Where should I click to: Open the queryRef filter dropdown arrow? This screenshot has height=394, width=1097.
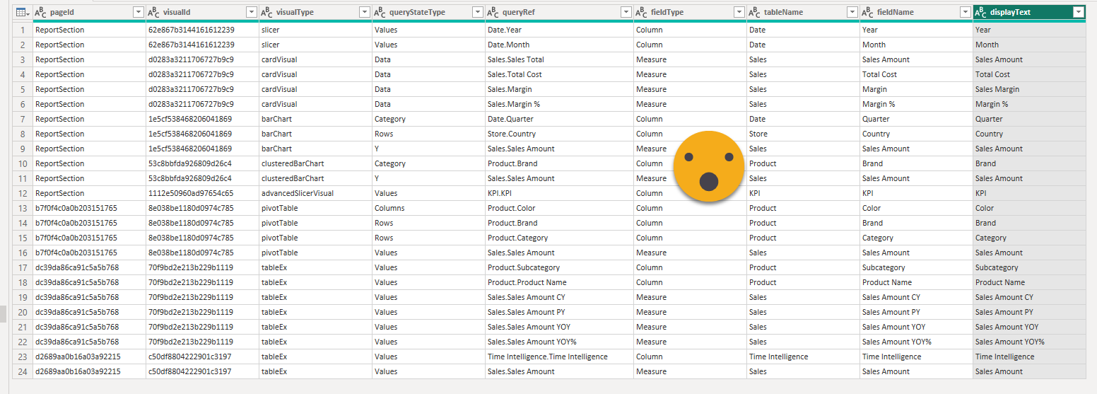coord(626,12)
